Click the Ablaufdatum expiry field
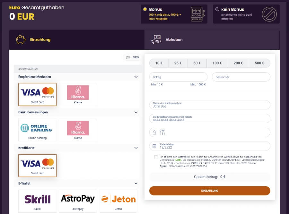This screenshot has height=214, width=289. click(210, 146)
